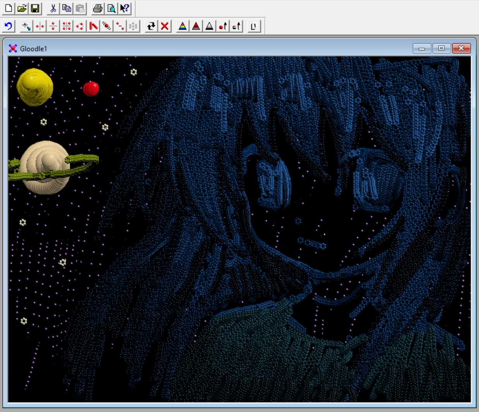Click the rainbow ball with up arrow icon
This screenshot has width=479, height=412.
click(236, 26)
